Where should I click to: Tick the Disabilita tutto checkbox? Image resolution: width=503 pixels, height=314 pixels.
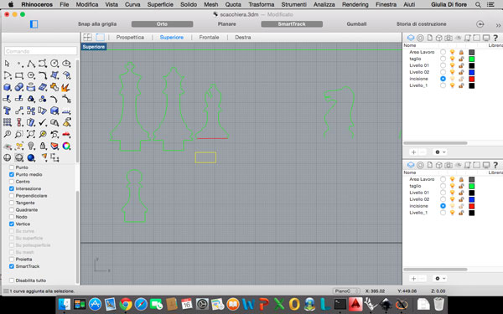(x=12, y=281)
